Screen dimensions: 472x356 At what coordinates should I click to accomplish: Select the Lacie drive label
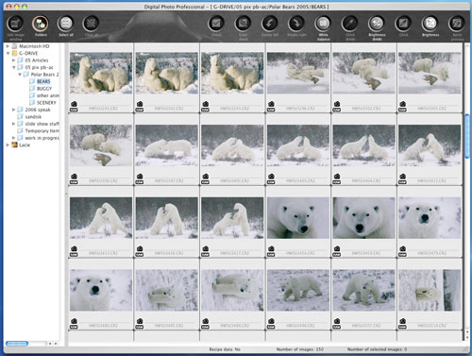25,144
